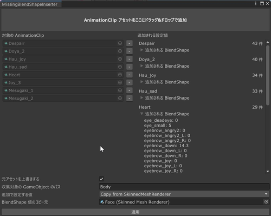Open the window's three-dot options menu
The height and width of the screenshot is (216, 271).
(256, 3)
